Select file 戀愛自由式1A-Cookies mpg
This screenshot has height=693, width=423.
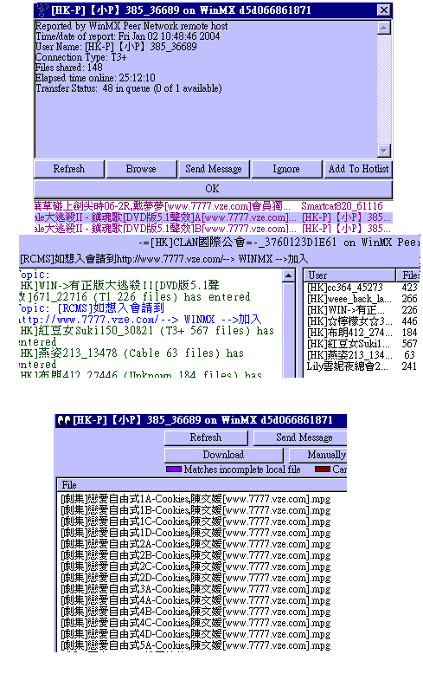click(x=195, y=500)
